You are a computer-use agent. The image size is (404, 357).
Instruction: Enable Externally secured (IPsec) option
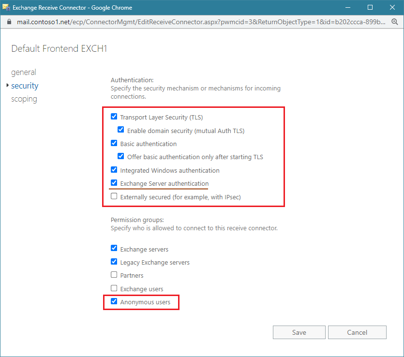pyautogui.click(x=114, y=196)
